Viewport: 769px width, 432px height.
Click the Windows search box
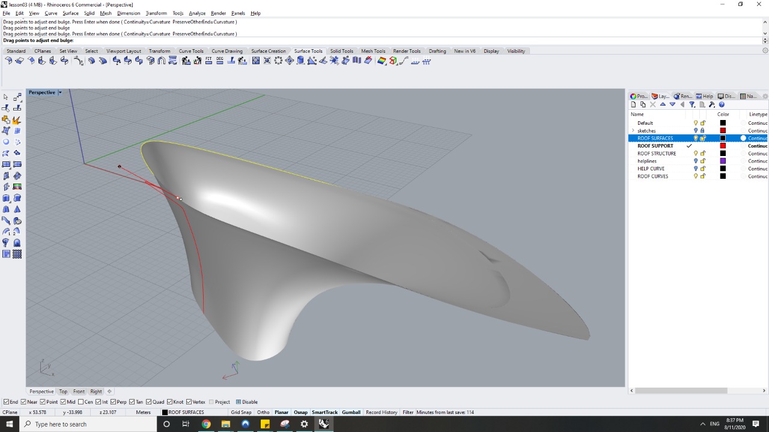[88, 424]
